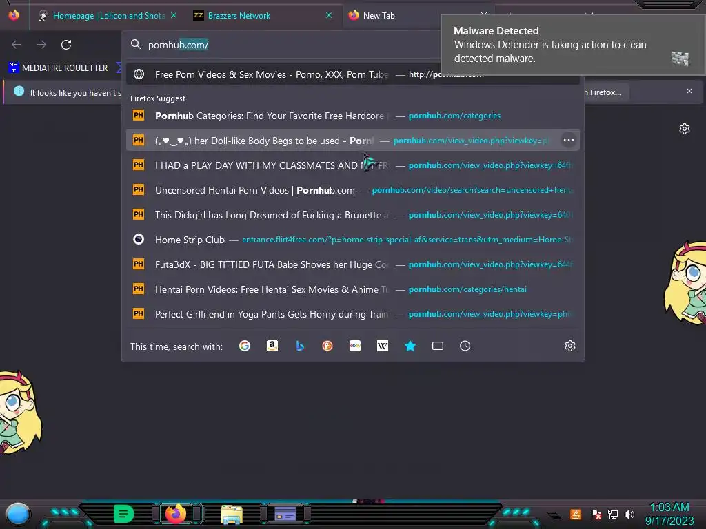Image resolution: width=706 pixels, height=529 pixels.
Task: Select the Pornhub Categories suggestion row
Action: pos(352,116)
